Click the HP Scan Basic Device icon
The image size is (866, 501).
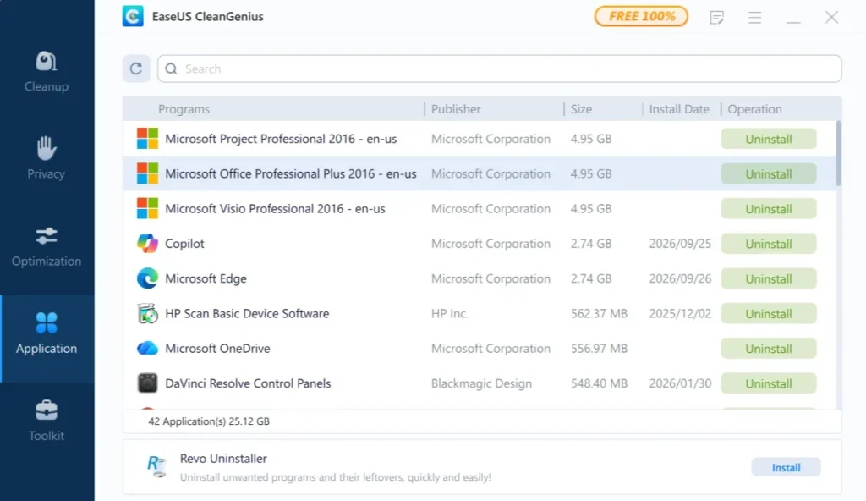pyautogui.click(x=147, y=313)
